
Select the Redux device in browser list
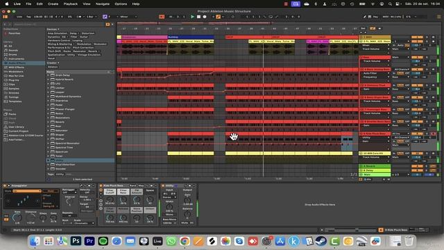[x=60, y=113]
